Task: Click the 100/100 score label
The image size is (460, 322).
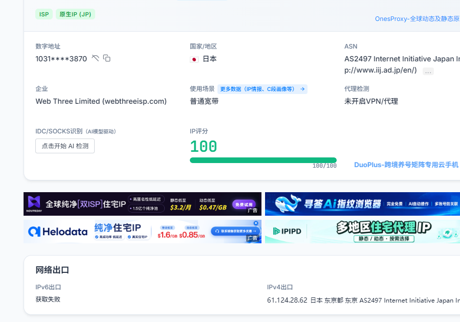Action: click(324, 166)
